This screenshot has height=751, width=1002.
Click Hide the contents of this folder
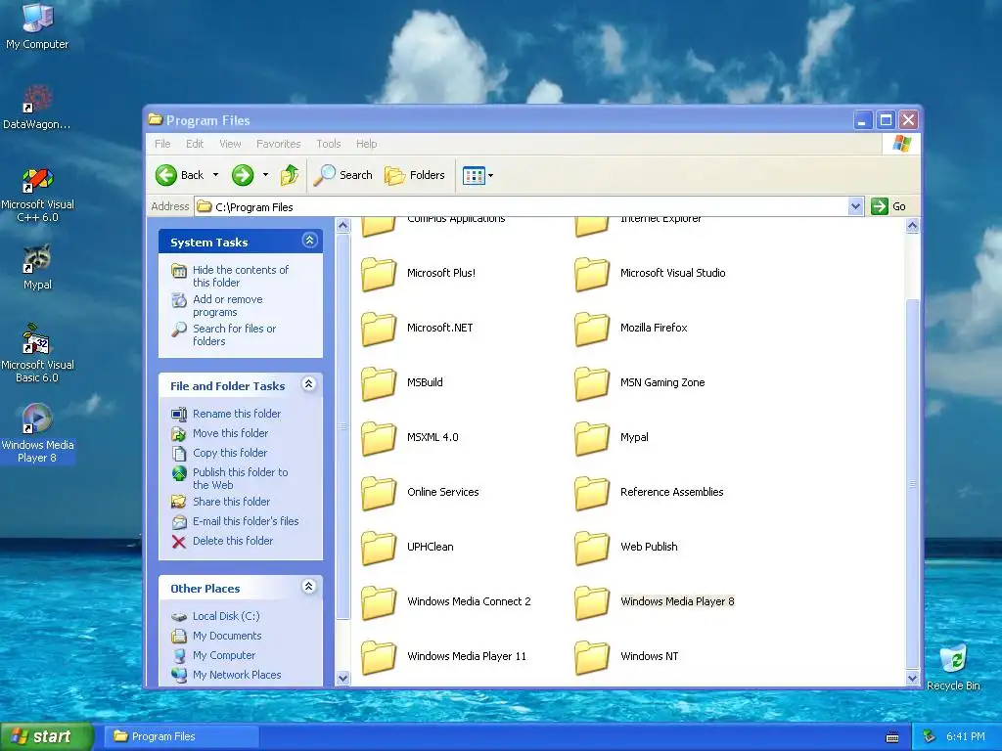pyautogui.click(x=241, y=276)
